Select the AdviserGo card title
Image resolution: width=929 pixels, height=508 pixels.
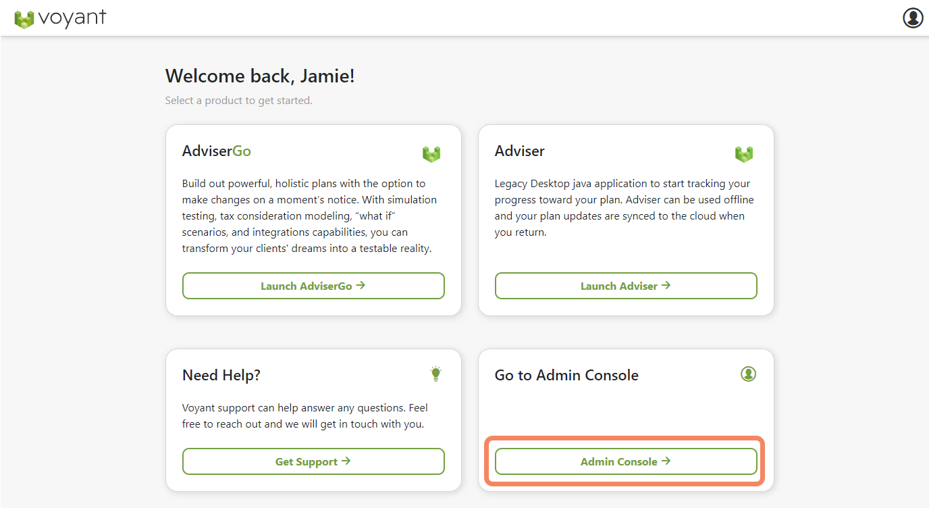point(217,151)
